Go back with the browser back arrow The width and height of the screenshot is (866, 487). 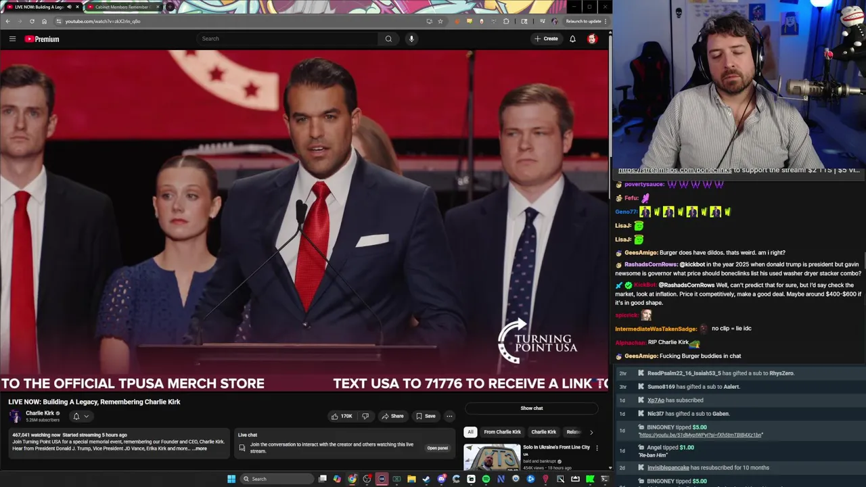7,21
